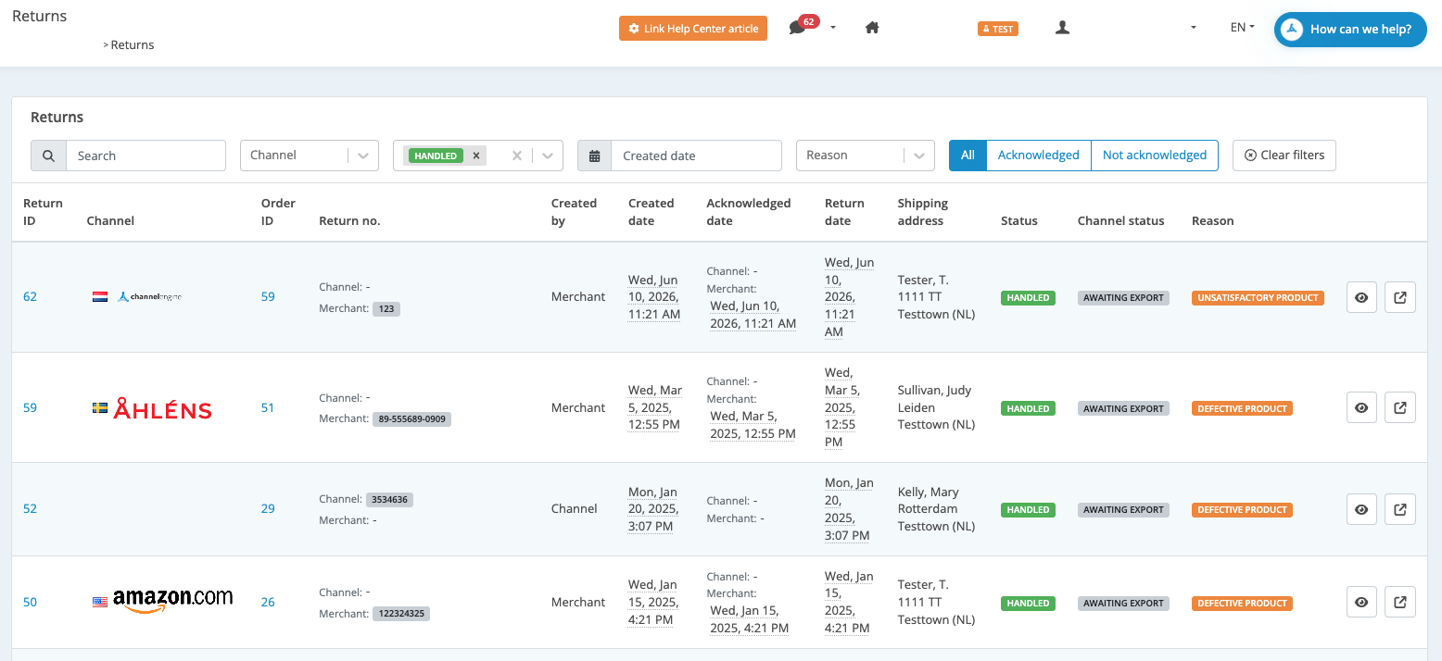Click the UNSATISFACTORY PRODUCT reason badge
The height and width of the screenshot is (661, 1442).
click(x=1258, y=298)
